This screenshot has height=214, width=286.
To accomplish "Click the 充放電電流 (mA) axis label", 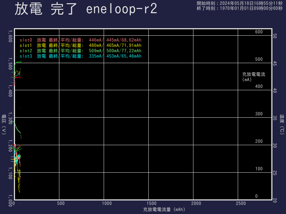I will 253,77.
